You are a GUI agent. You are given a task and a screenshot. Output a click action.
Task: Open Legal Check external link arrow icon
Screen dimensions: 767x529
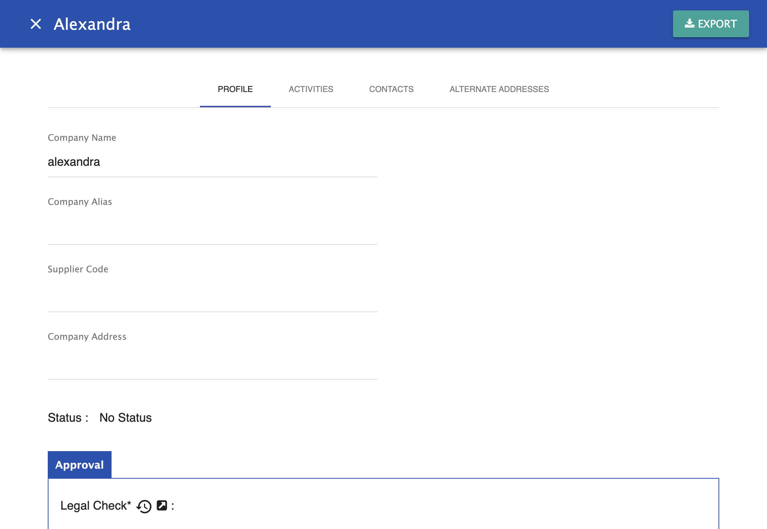point(162,505)
